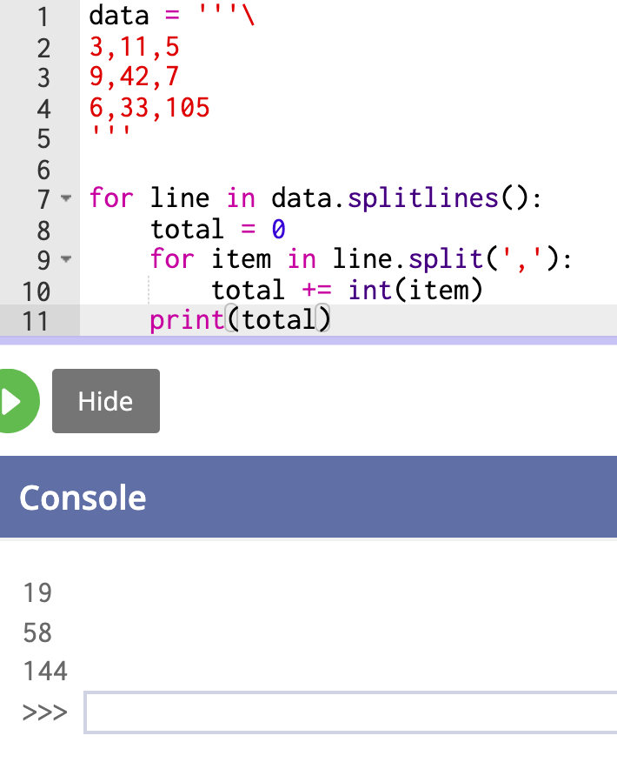
Task: Click line number 6 for the empty line
Action: click(x=43, y=171)
